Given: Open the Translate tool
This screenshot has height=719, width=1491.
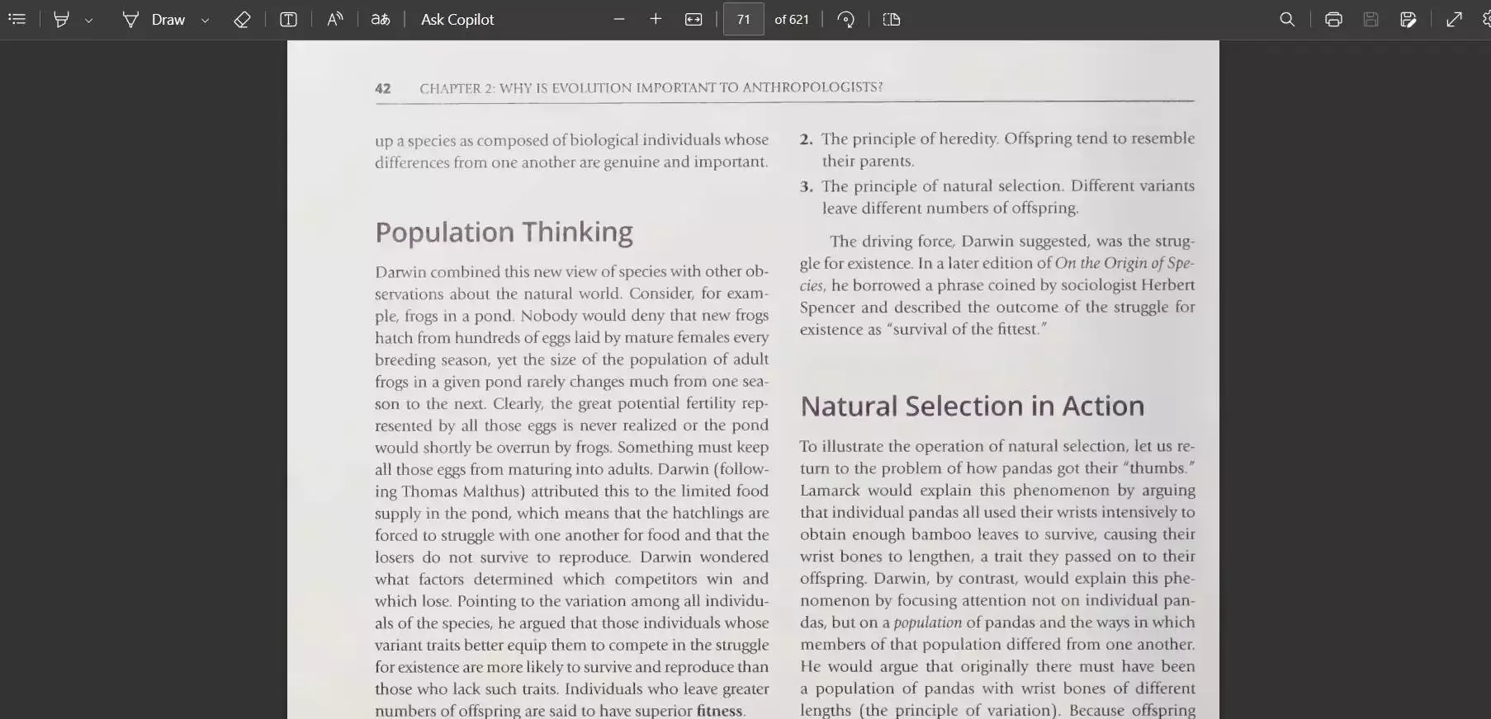Looking at the screenshot, I should (x=380, y=19).
